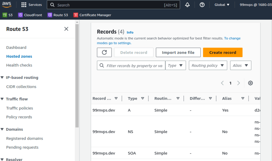Open Dashboard in sidebar
This screenshot has width=272, height=161.
tap(16, 47)
